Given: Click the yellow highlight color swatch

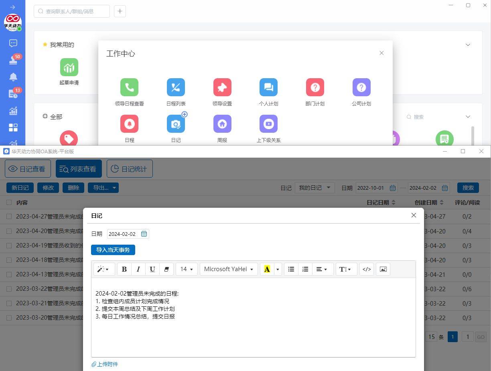Looking at the screenshot, I should (267, 269).
